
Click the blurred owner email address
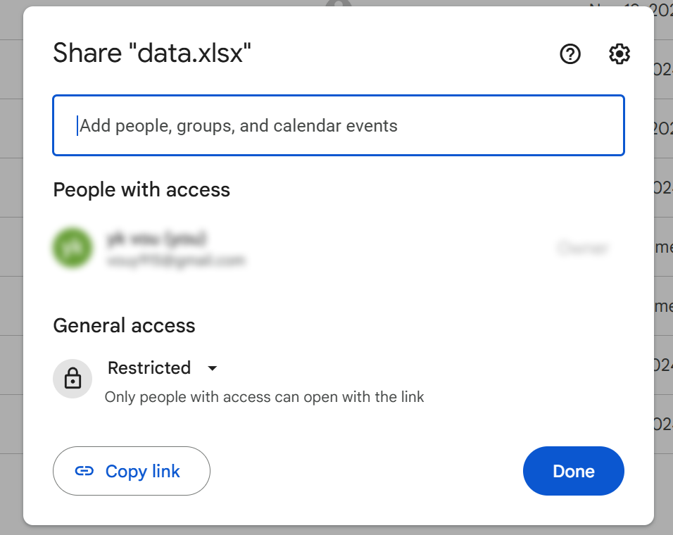[175, 260]
